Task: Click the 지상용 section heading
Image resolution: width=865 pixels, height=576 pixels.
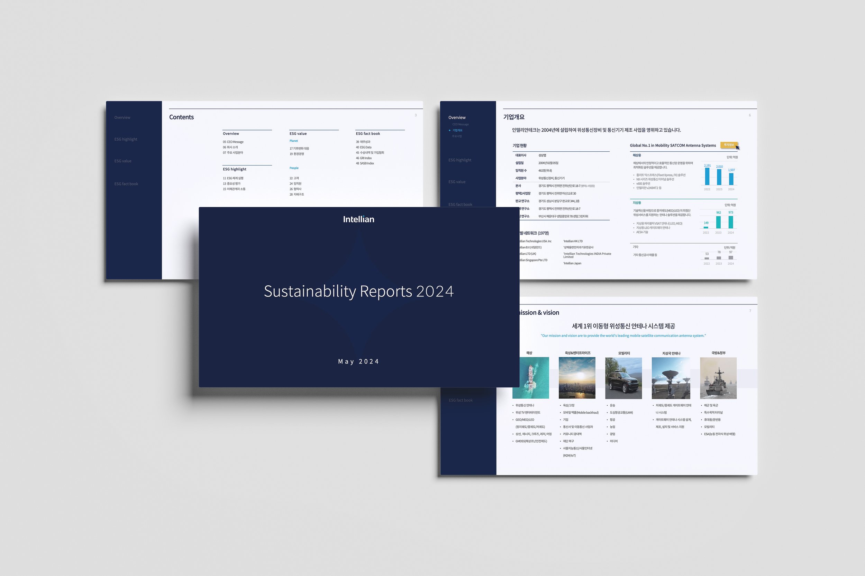Action: [x=637, y=203]
